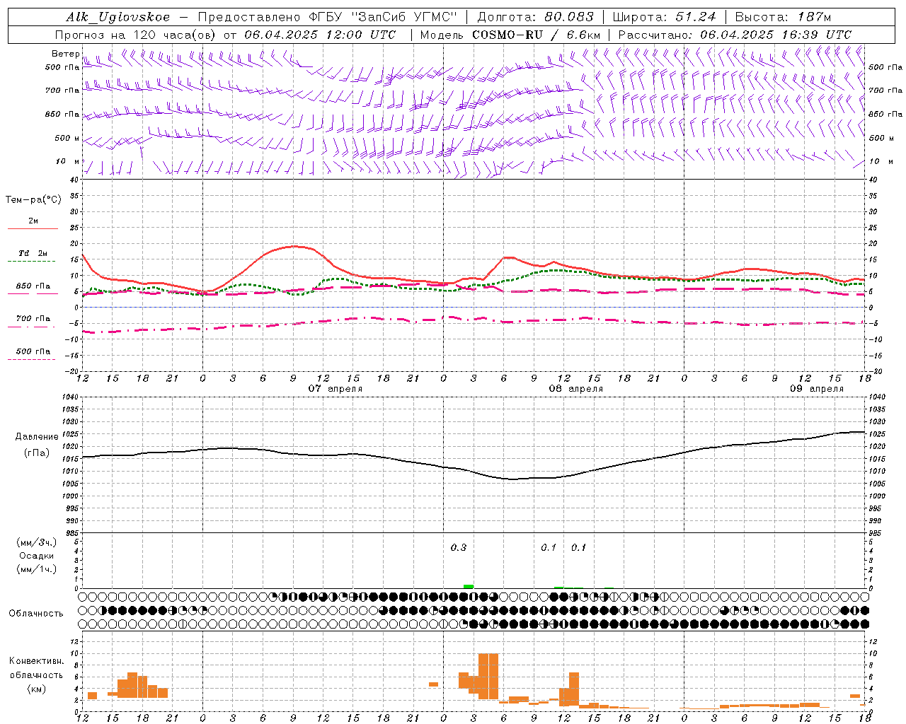The width and height of the screenshot is (906, 724).
Task: Click the tallest orange convective cloud bar
Action: point(488,677)
